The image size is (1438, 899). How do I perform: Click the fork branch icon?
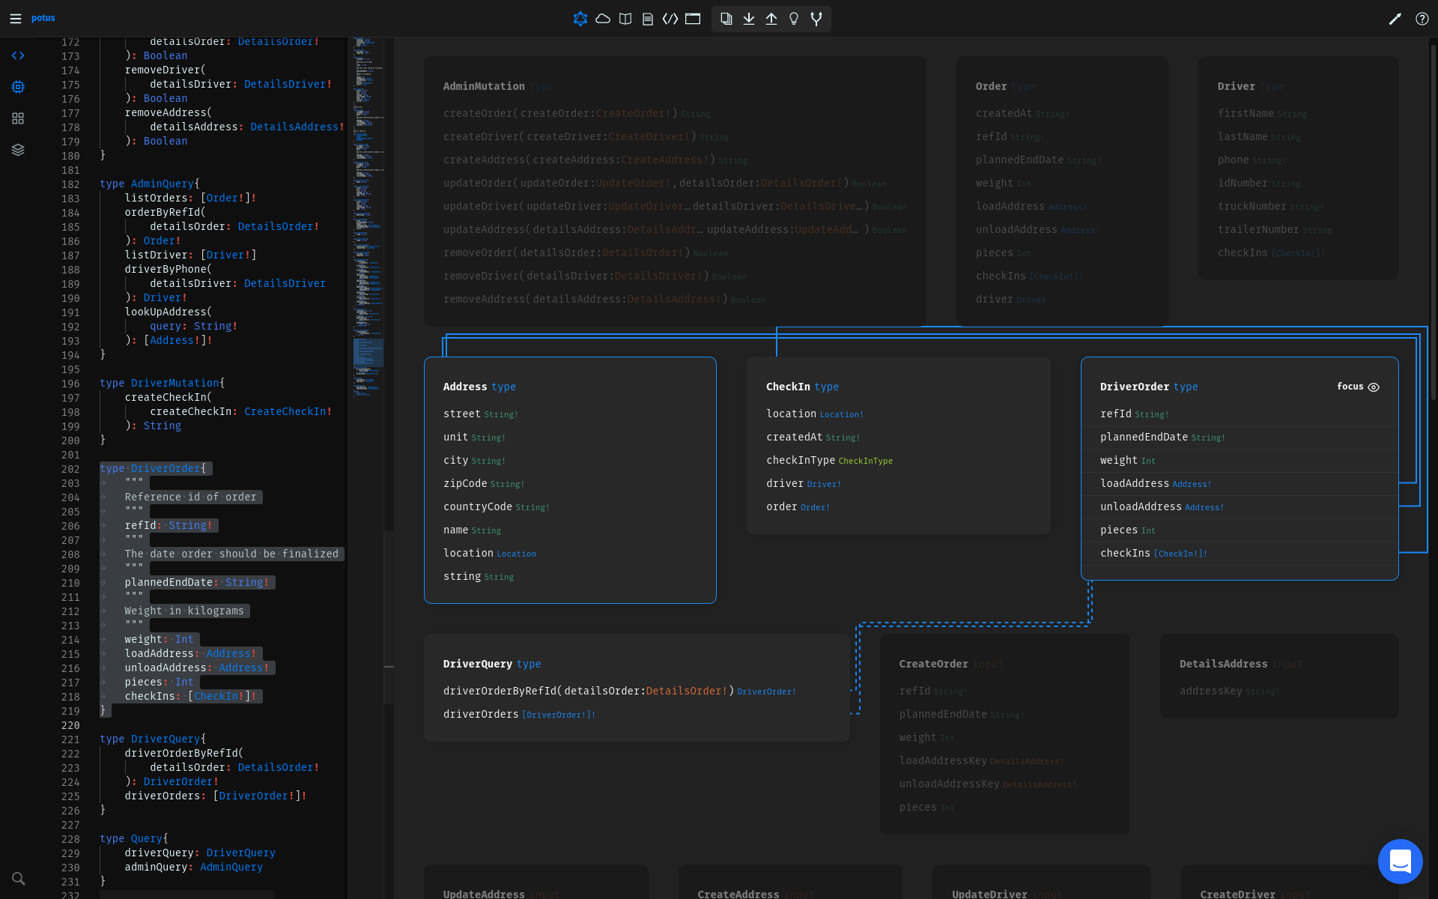point(816,19)
